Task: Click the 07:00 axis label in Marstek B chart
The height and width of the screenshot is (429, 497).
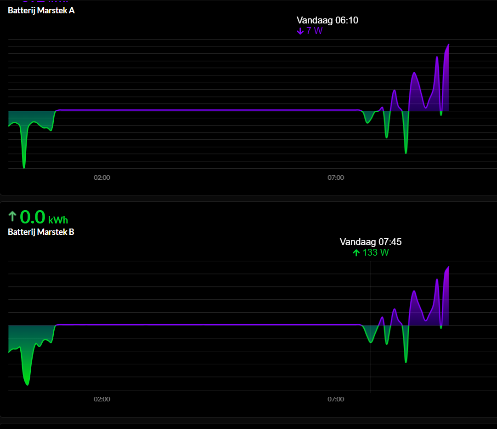Action: click(x=336, y=399)
